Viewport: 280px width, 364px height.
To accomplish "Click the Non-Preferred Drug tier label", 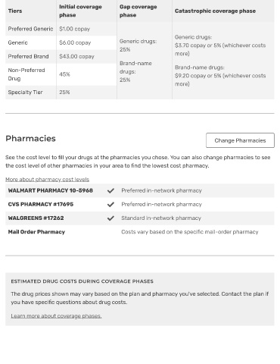I will pos(26,74).
